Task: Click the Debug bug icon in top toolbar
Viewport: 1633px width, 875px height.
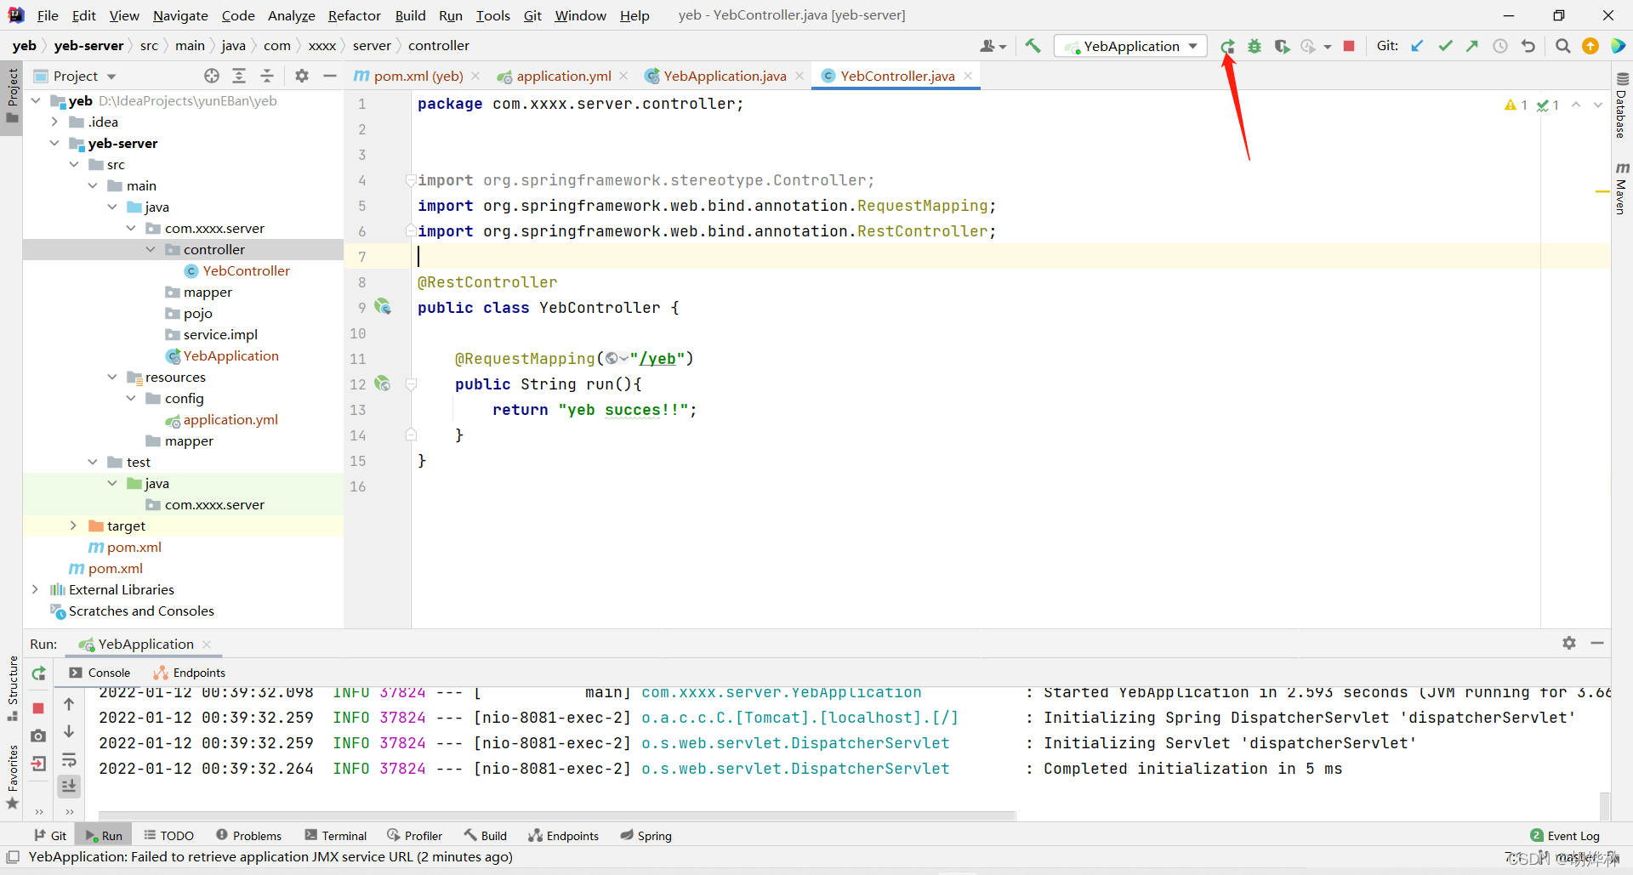Action: [1255, 47]
